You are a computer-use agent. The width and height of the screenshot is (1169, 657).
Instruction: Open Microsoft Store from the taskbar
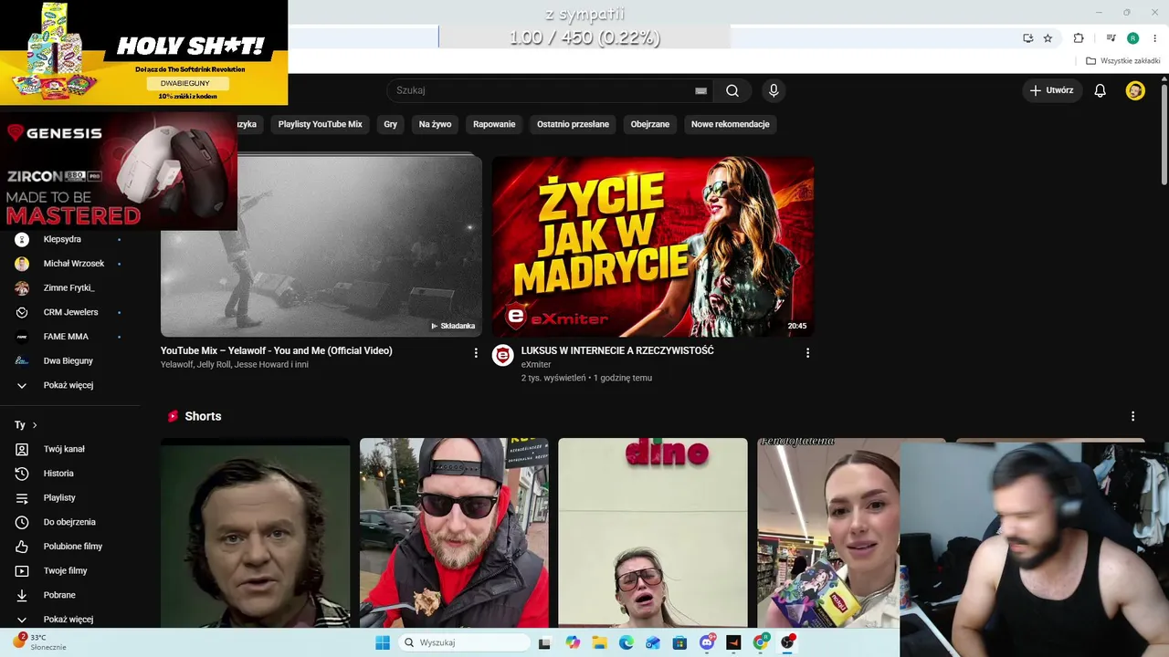679,642
